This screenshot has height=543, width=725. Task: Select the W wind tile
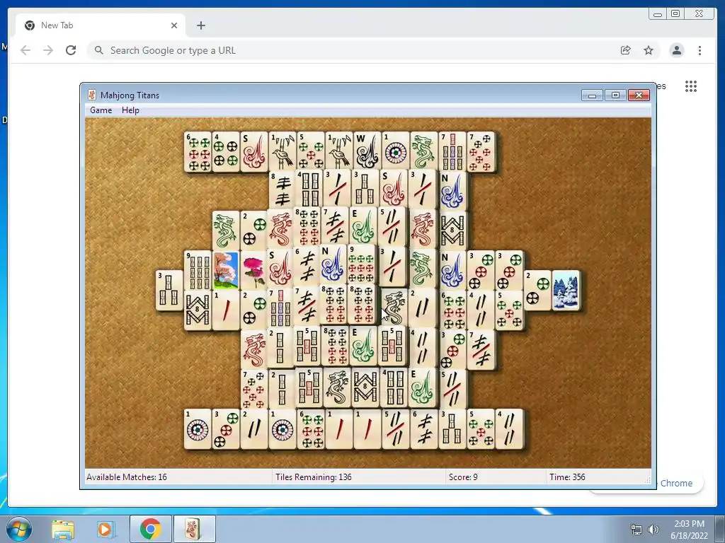tap(367, 151)
